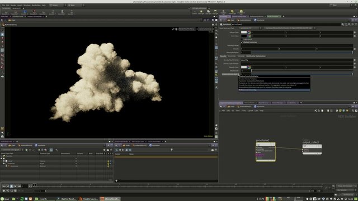The height and width of the screenshot is (201, 358).
Task: Click the taskbar clock showing 14:26
Action: point(351,199)
